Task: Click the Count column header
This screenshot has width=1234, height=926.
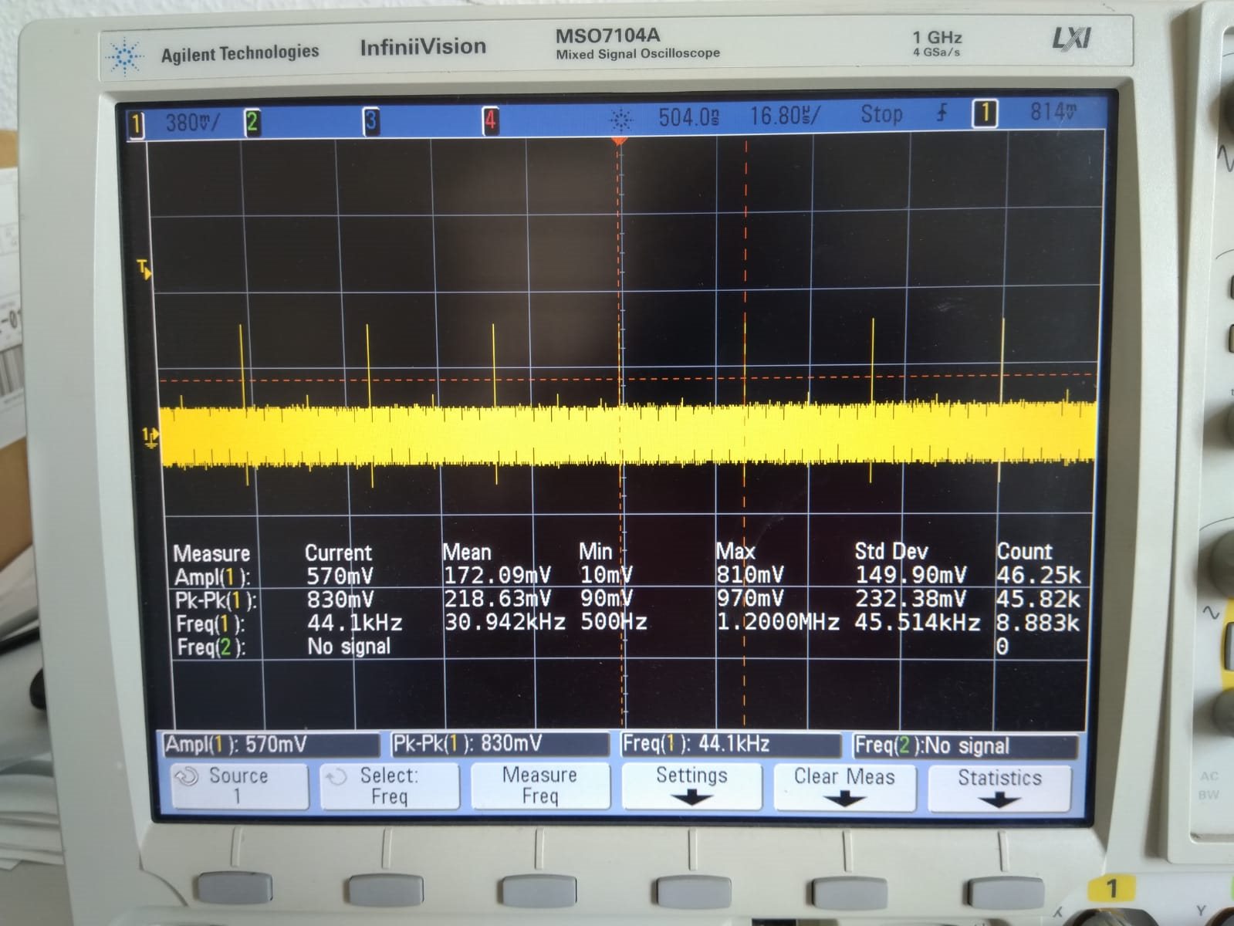Action: [x=1024, y=551]
